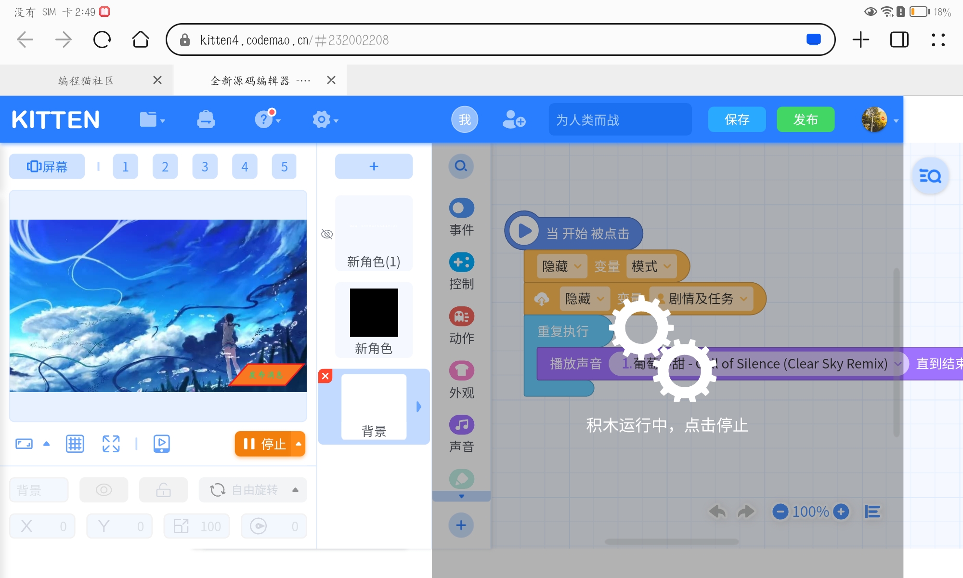963x578 pixels.
Task: Undo the last workspace action
Action: (x=717, y=512)
